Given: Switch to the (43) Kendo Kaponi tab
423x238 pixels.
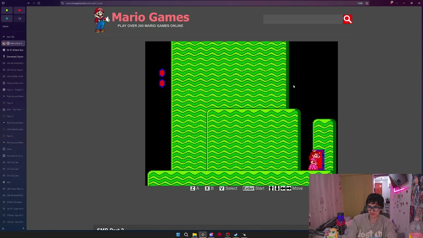Looking at the screenshot, I should point(13,70).
